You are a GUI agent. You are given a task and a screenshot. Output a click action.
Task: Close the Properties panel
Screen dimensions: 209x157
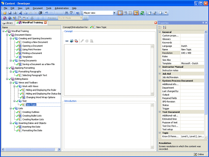point(206,23)
